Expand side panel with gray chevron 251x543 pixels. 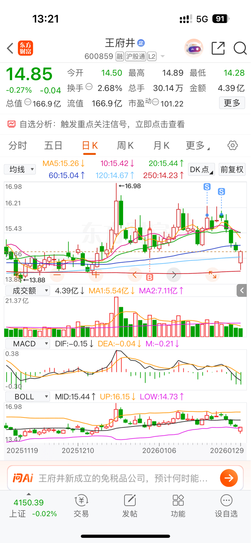(242, 290)
